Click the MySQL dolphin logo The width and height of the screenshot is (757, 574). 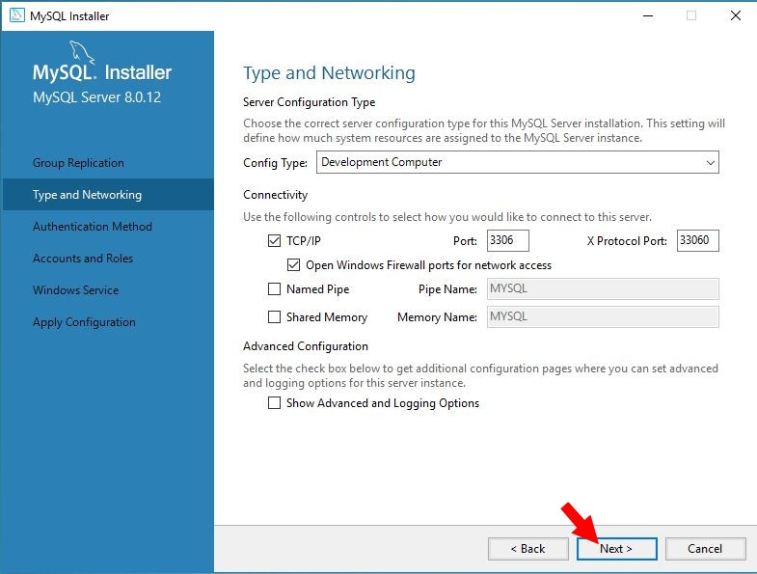81,52
